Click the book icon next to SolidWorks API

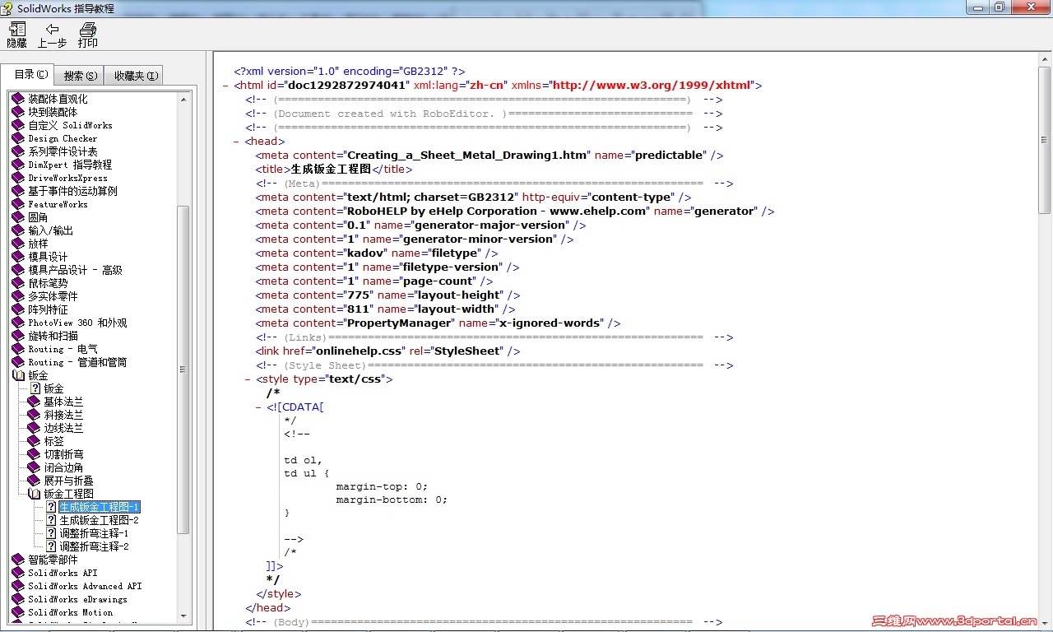(18, 573)
